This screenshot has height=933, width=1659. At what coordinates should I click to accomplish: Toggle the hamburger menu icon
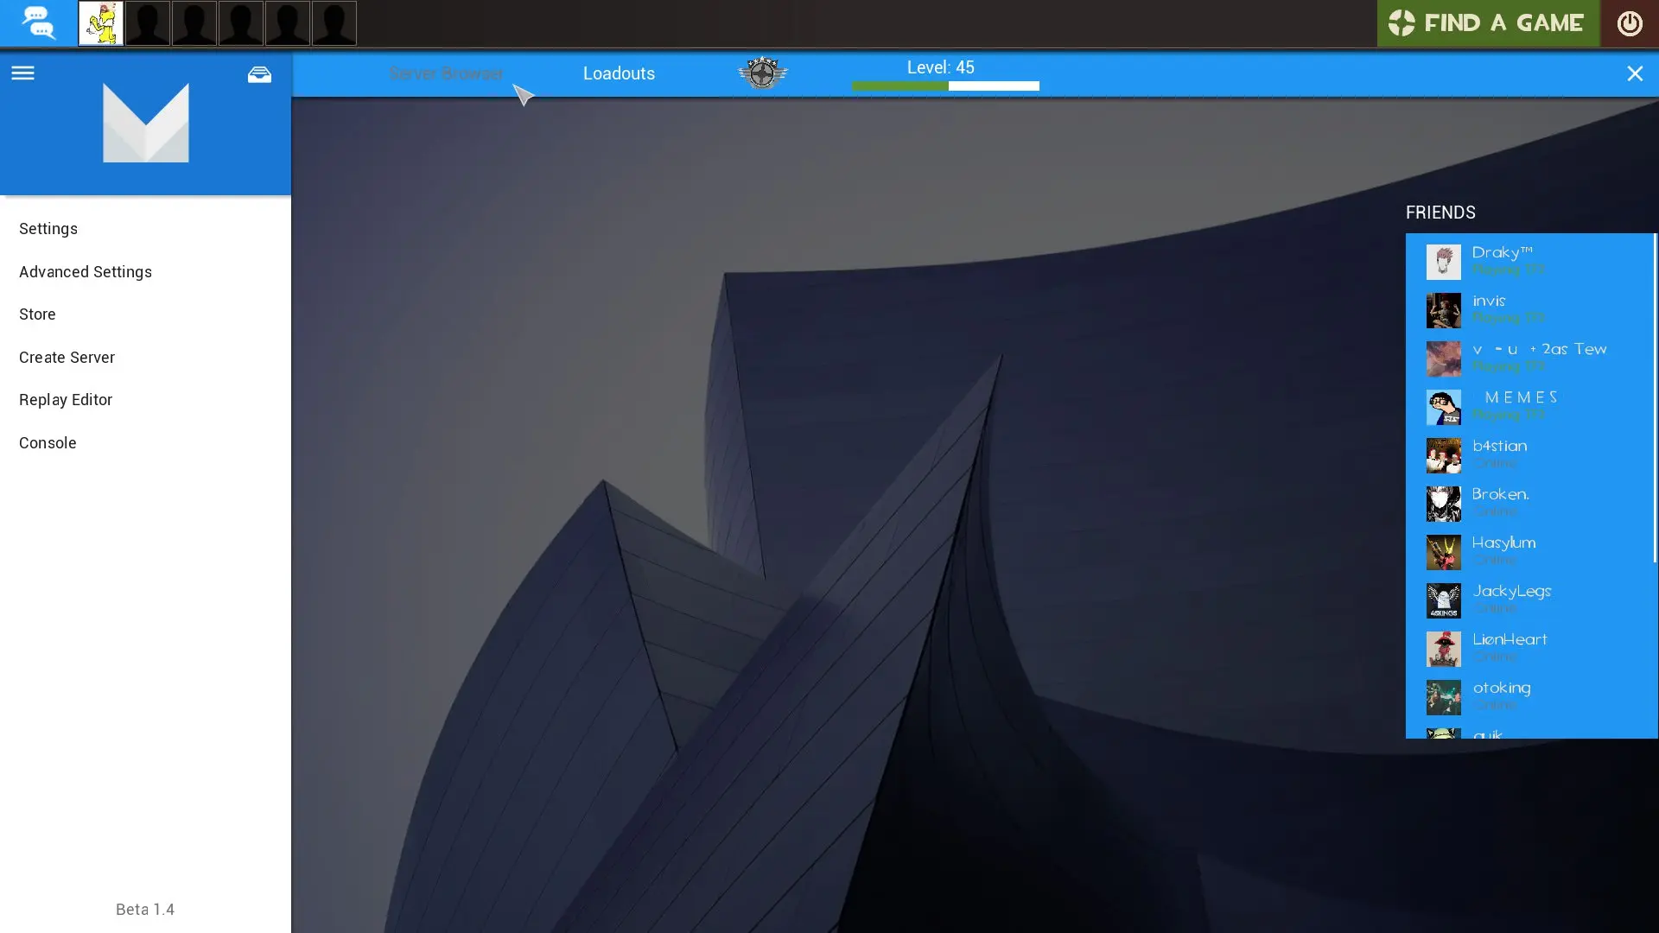(22, 73)
